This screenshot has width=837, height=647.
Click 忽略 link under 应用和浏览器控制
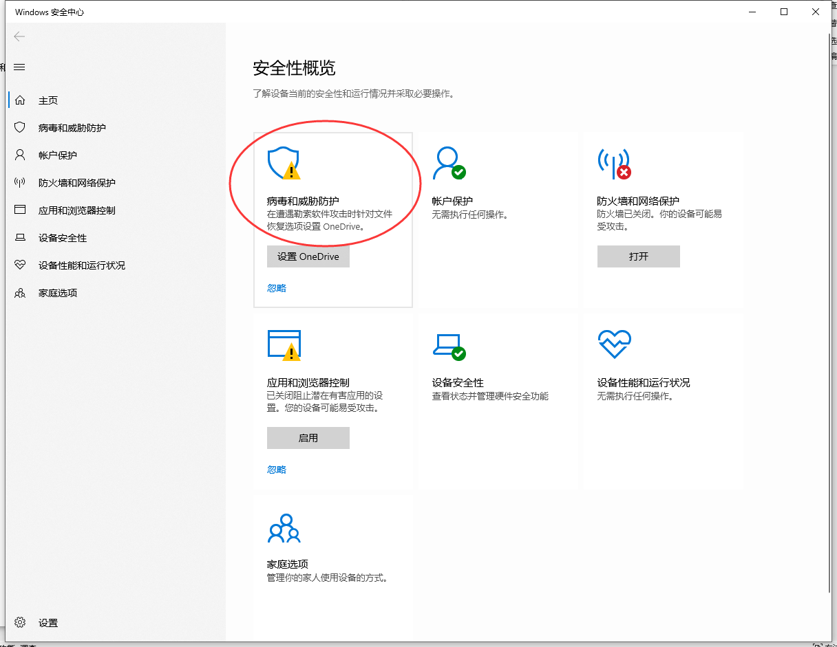click(x=277, y=470)
